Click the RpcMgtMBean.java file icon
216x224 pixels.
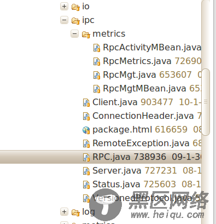pyautogui.click(x=97, y=89)
